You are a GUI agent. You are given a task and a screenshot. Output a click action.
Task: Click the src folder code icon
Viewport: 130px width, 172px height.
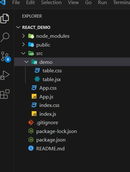(31, 53)
